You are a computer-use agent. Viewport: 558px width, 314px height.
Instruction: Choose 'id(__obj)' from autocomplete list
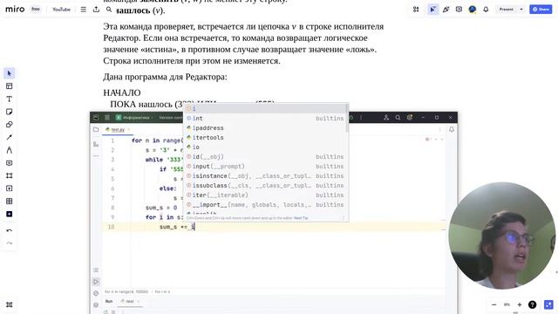coord(265,157)
